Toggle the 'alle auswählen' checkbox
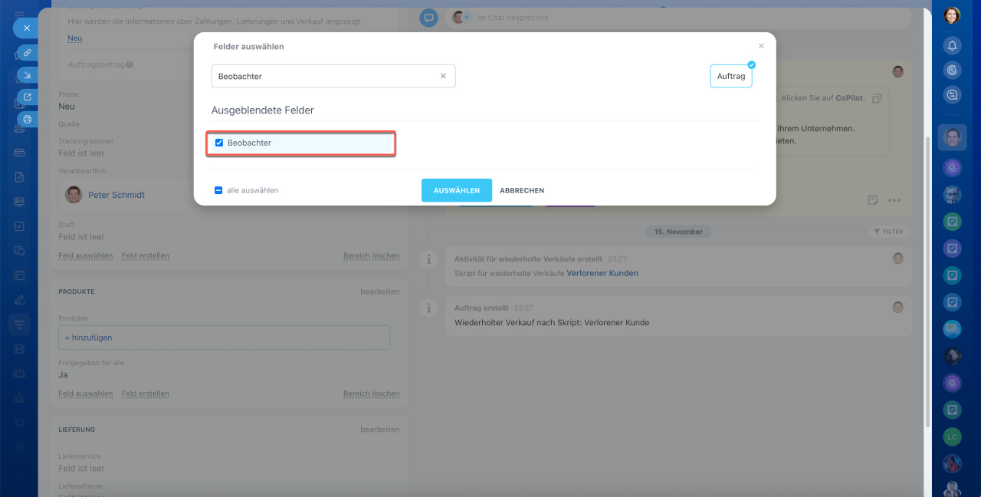 (218, 190)
